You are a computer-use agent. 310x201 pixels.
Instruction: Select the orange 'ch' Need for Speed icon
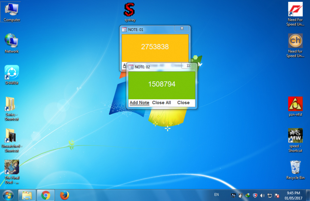295,46
